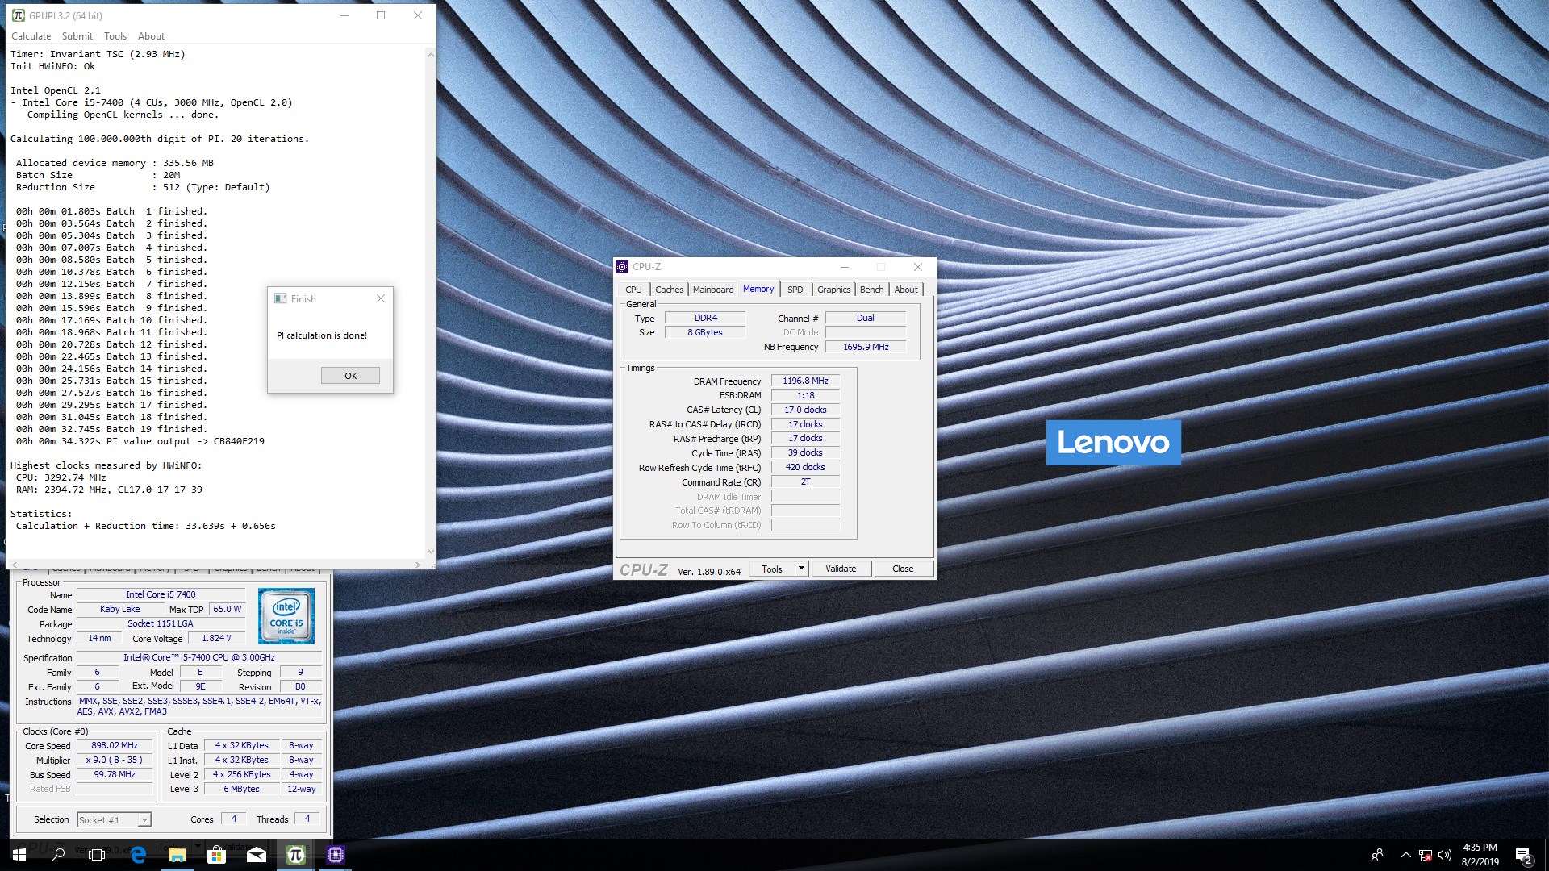Image resolution: width=1549 pixels, height=871 pixels.
Task: Click the Cycle Time value 39 clocks
Action: (x=805, y=452)
